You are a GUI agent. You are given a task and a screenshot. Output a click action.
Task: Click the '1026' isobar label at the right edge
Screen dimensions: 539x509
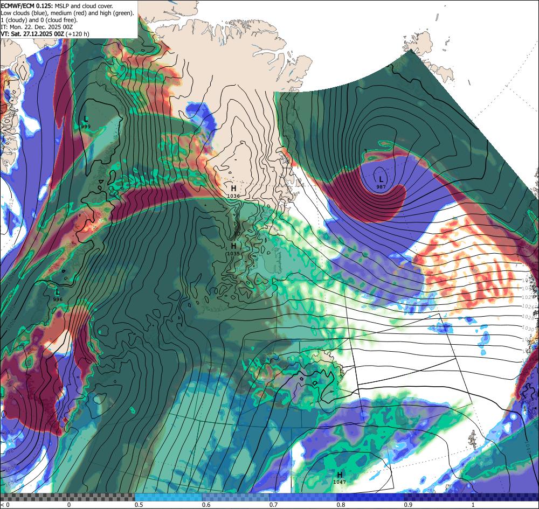(528, 306)
